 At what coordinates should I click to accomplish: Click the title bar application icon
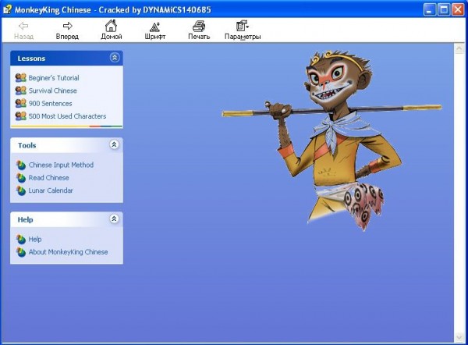click(7, 9)
